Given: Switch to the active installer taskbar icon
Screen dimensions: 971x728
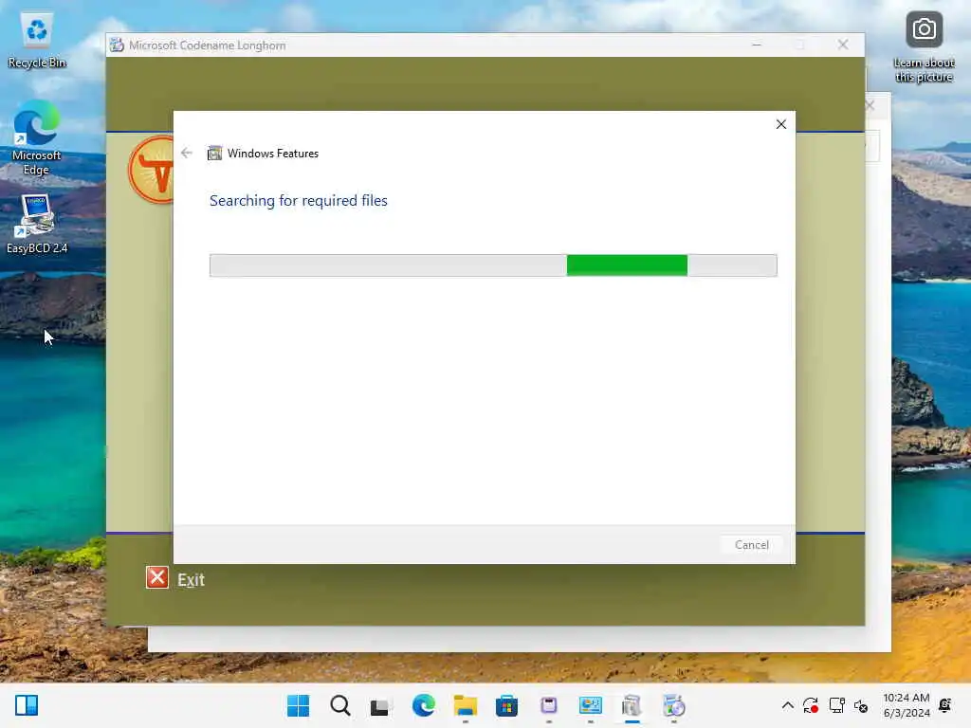Looking at the screenshot, I should coord(632,705).
